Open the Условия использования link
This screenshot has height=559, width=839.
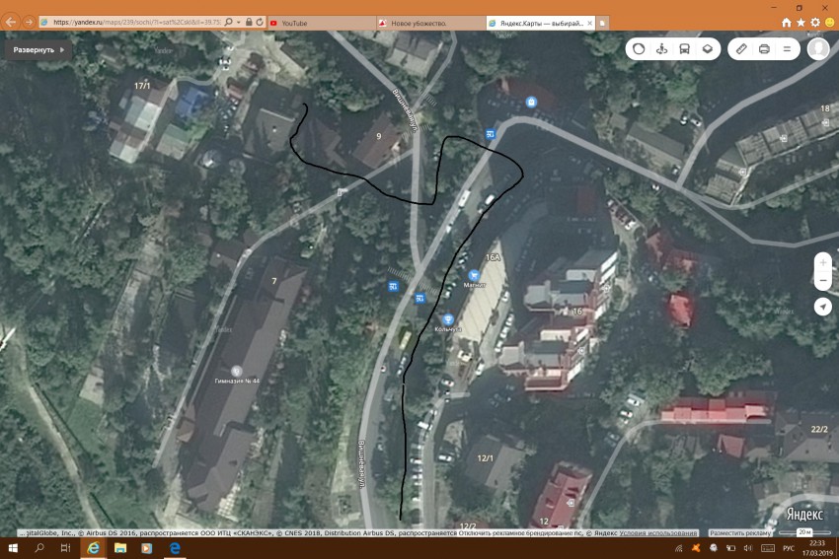tap(657, 533)
